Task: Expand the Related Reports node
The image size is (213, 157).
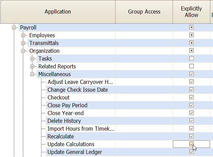Action: point(32,66)
